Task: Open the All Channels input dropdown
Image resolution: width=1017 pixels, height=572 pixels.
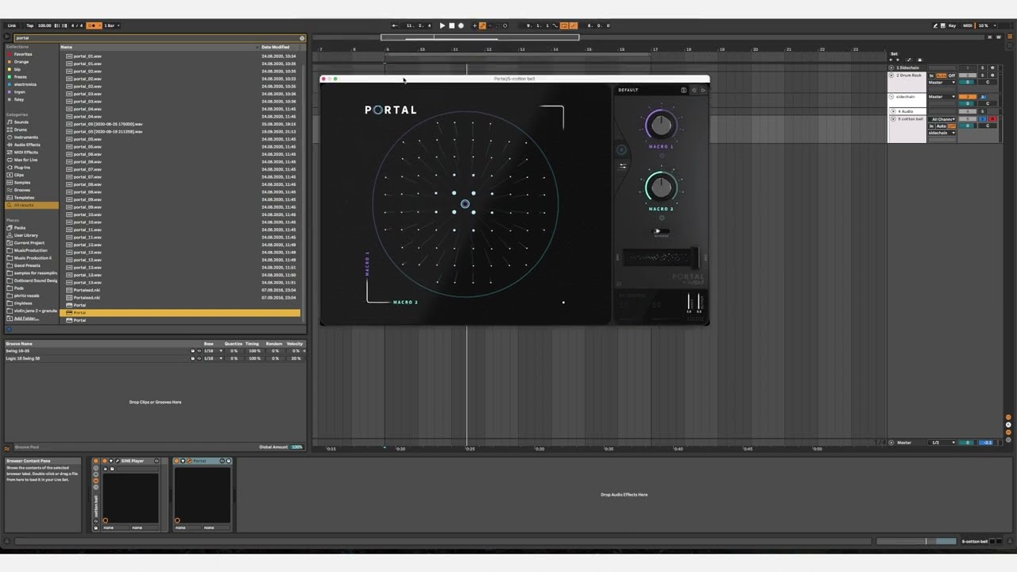Action: [x=943, y=119]
